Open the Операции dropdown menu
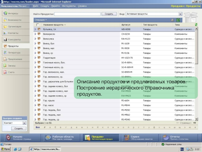This screenshot has width=202, height=152. [x=41, y=20]
